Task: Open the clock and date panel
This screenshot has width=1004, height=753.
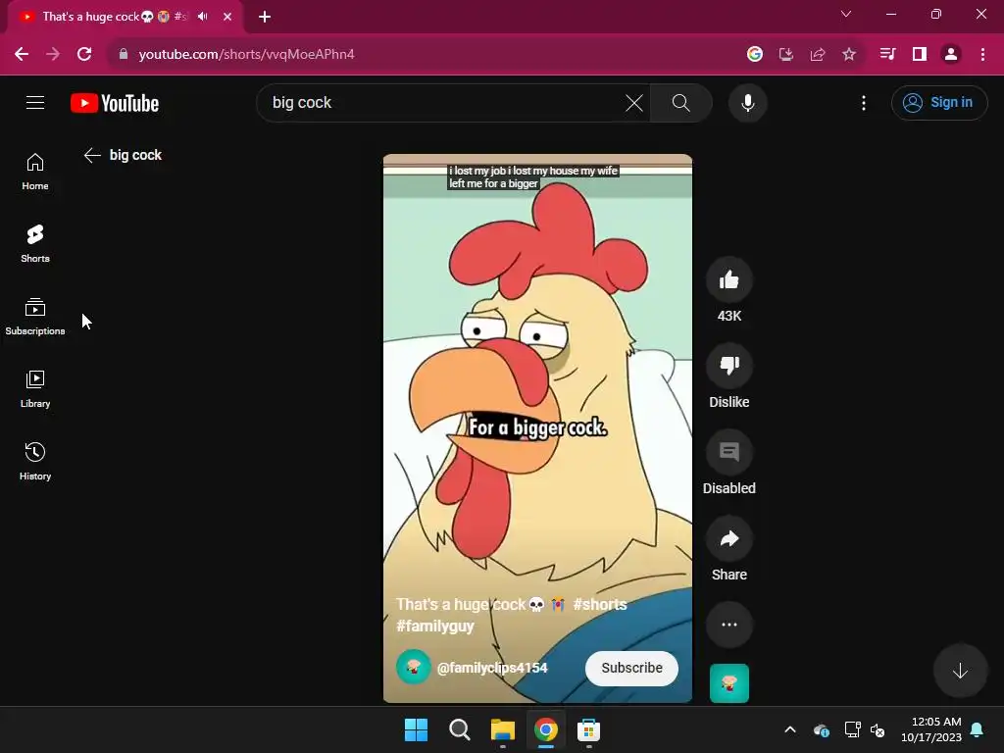Action: pos(931,729)
